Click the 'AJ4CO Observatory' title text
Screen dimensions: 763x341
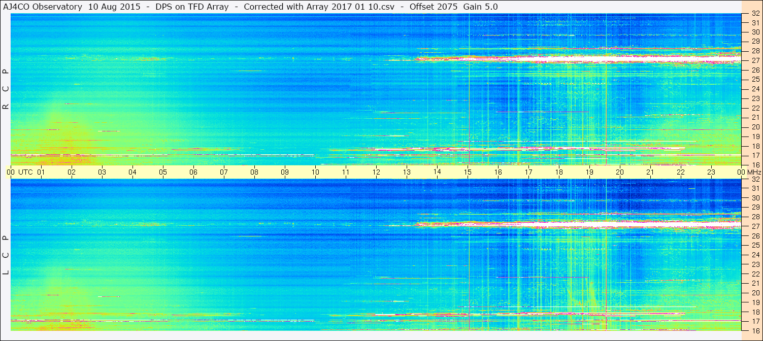point(44,7)
